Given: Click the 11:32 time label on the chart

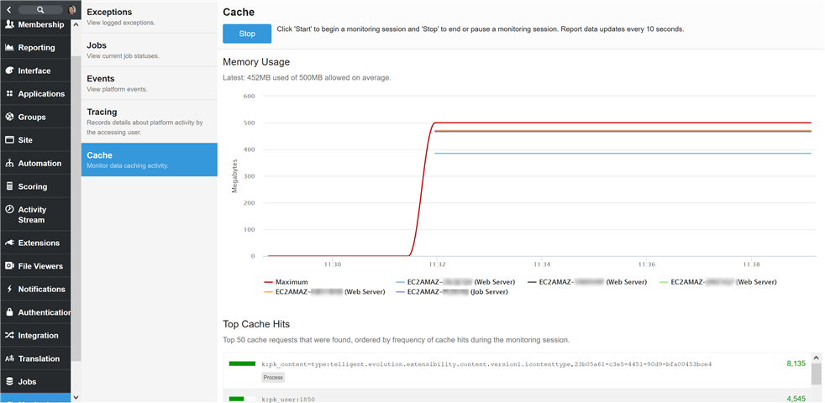Looking at the screenshot, I should tap(437, 264).
